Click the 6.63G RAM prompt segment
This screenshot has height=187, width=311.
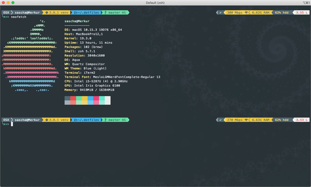260,120
